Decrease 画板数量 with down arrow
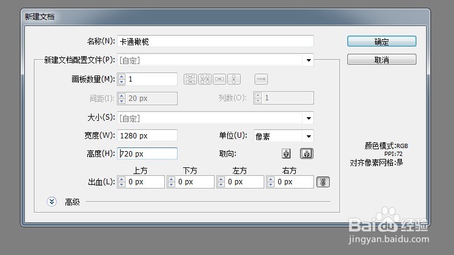This screenshot has width=454, height=255. coord(122,82)
